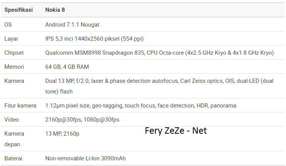The image size is (286, 166).
Task: Click the Spesifikasi column header
Action: coord(19,10)
